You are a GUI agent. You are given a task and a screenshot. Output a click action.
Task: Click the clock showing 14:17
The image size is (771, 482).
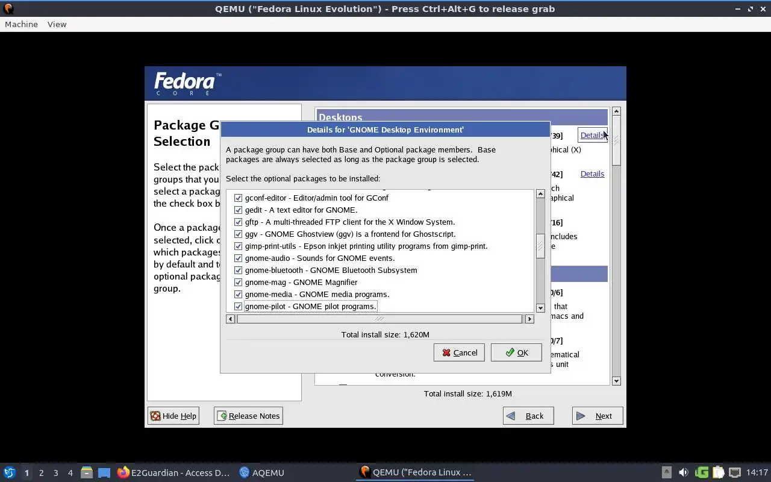[x=757, y=472]
